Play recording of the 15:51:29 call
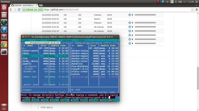The height and width of the screenshot is (111, 199). [132, 31]
